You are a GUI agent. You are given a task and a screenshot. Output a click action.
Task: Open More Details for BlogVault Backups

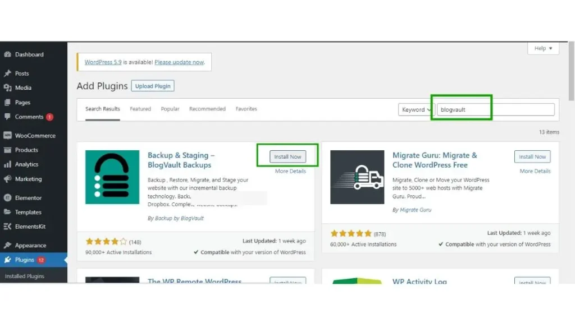290,171
